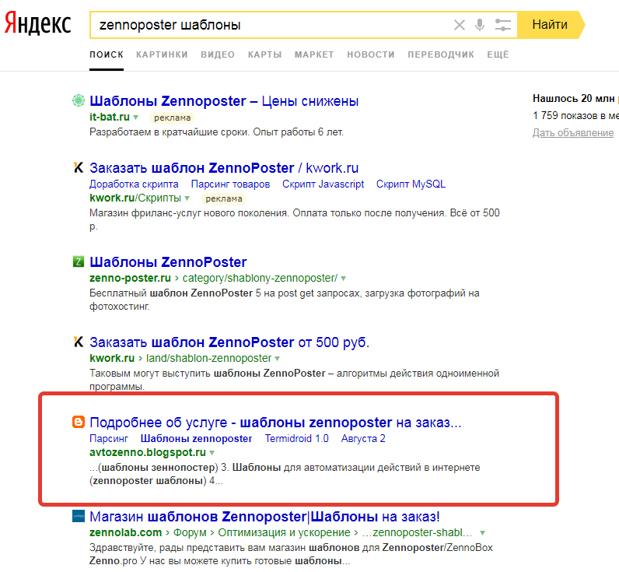This screenshot has height=572, width=619.
Task: Click category/shablony-zennoposter/ breadcrumb
Action: coord(260,278)
